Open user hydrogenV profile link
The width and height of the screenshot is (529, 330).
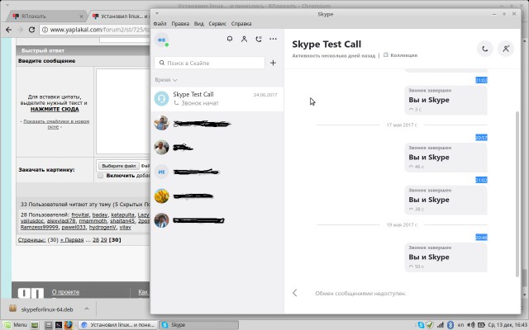[x=102, y=228]
